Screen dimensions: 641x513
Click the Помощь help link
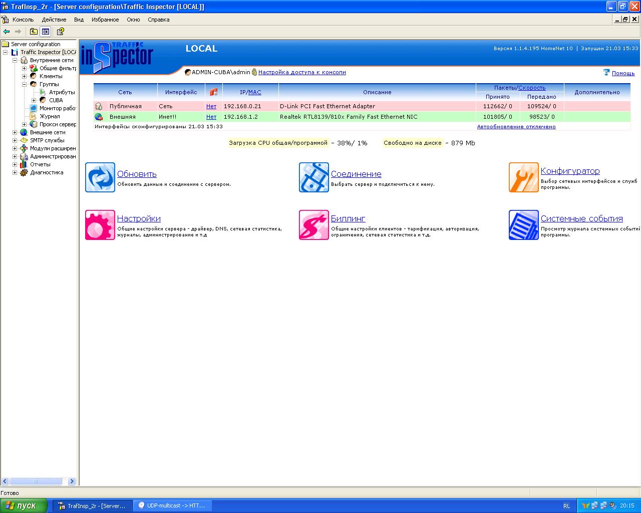[623, 73]
